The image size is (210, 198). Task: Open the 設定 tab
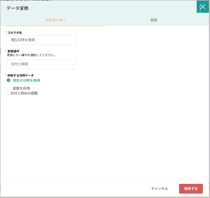coord(154,20)
